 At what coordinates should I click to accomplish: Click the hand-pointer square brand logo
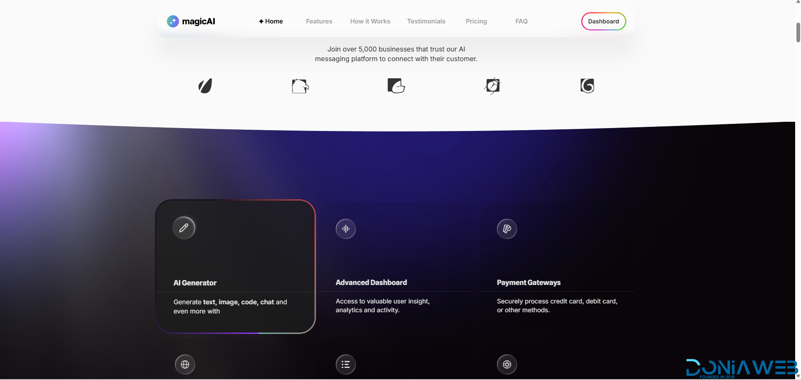pyautogui.click(x=396, y=86)
